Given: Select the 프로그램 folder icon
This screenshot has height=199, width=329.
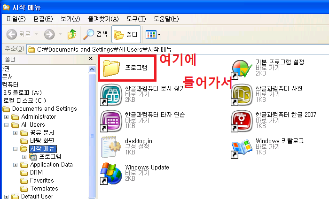Looking at the screenshot, I should pyautogui.click(x=111, y=68).
